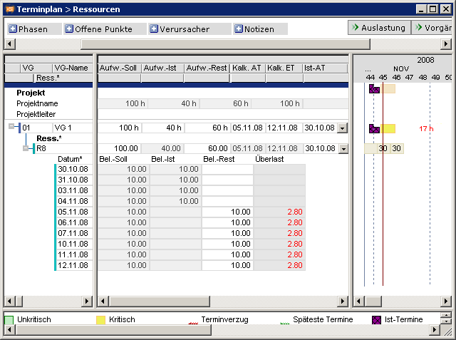Click the Kalk. AT column header

pyautogui.click(x=248, y=68)
